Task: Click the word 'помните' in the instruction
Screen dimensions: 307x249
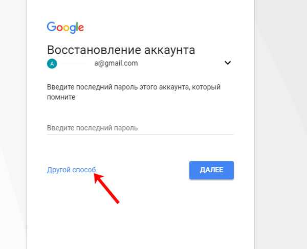Action: (x=61, y=97)
